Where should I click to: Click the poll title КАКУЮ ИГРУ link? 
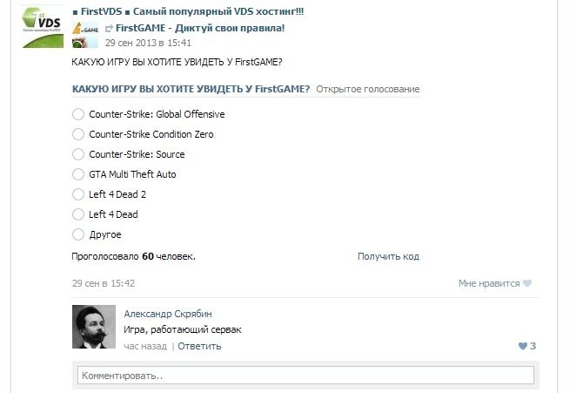pos(191,90)
